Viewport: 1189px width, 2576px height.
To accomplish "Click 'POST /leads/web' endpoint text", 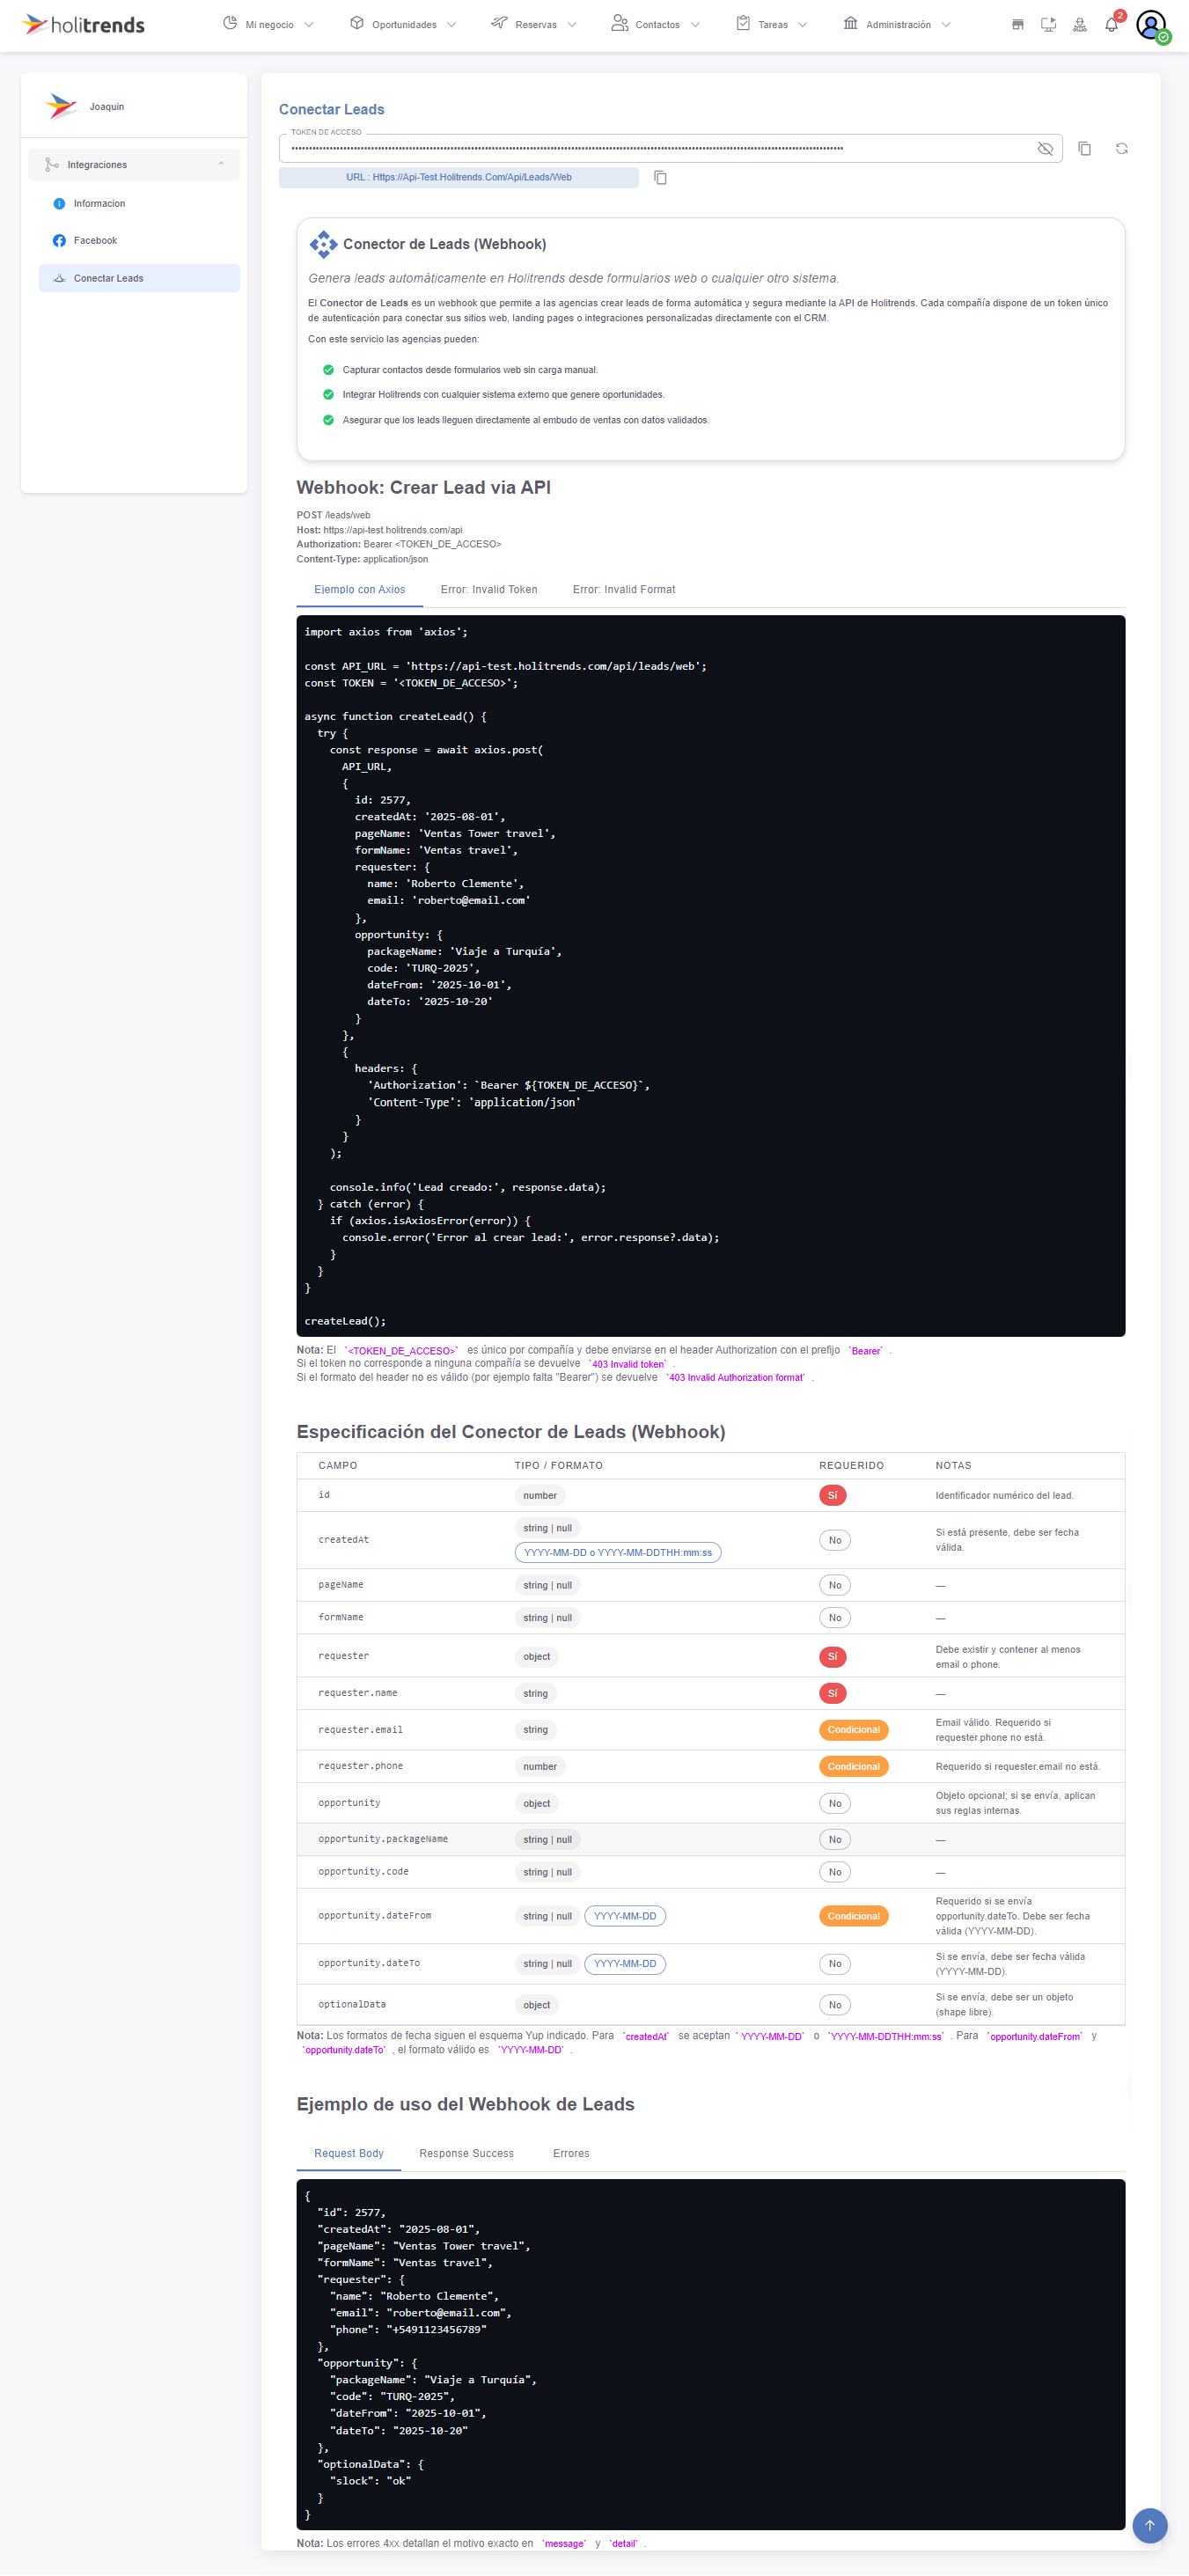I will click(333, 515).
